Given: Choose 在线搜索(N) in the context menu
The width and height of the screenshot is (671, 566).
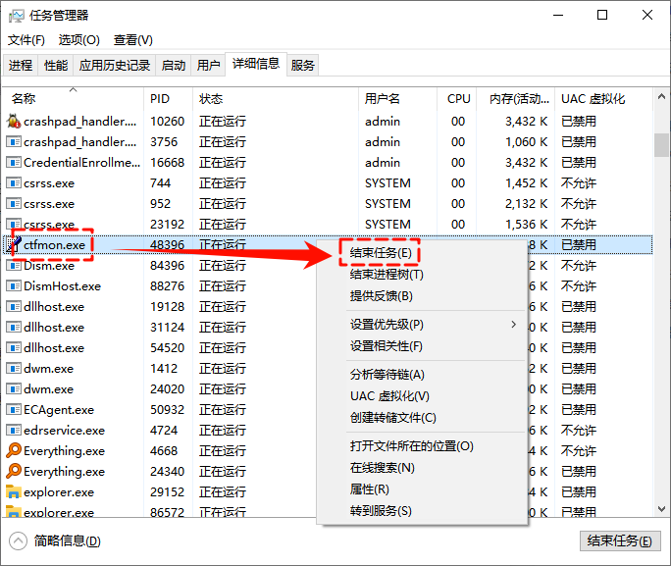Looking at the screenshot, I should click(383, 468).
